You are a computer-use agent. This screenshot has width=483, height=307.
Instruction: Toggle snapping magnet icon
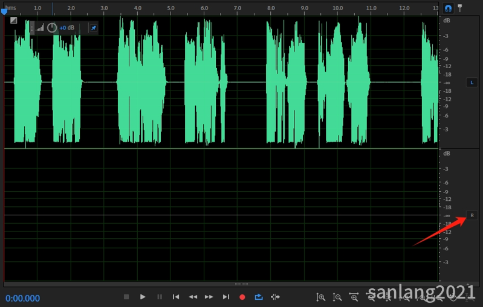coord(448,8)
